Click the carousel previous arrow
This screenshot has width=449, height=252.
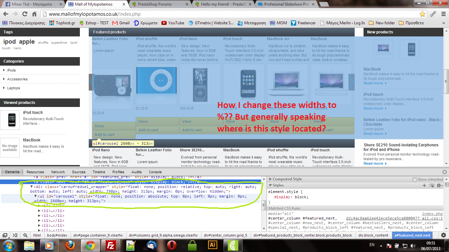tap(92, 82)
